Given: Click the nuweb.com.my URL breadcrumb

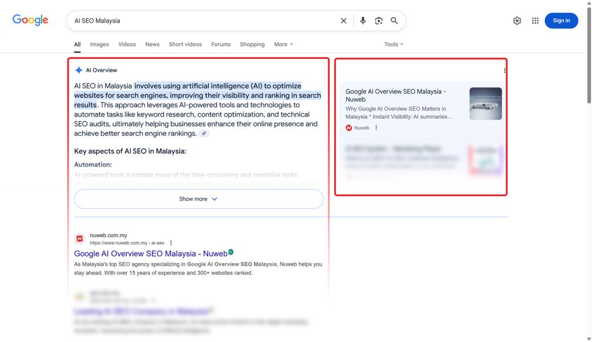Looking at the screenshot, I should click(127, 243).
